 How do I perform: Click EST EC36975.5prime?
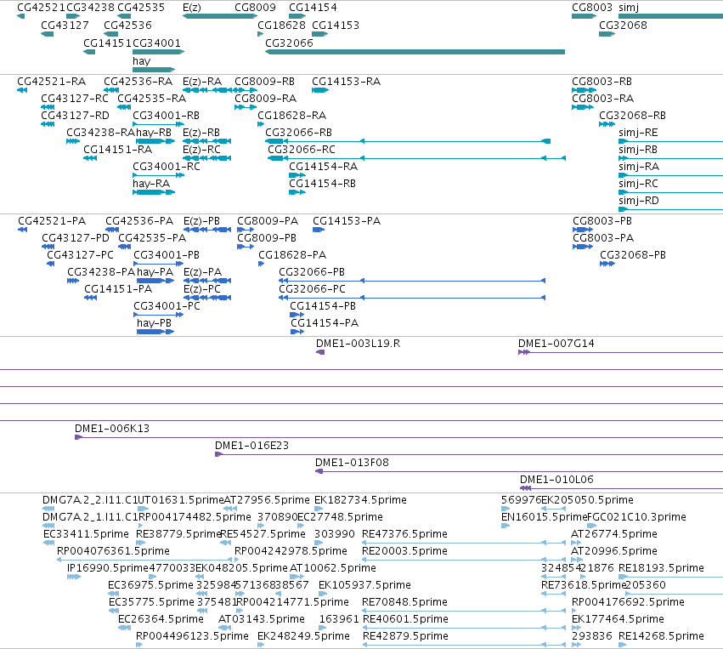(114, 594)
